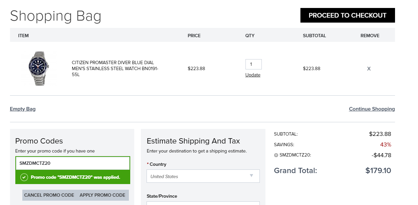Focus the promo code text field

point(73,163)
